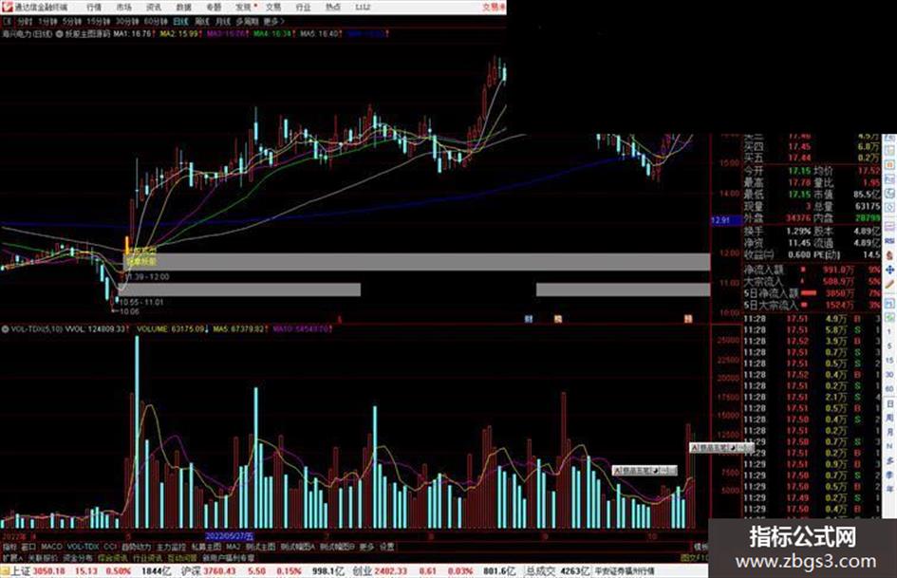Open the 互动问答 tab
The image size is (897, 578).
click(x=182, y=557)
